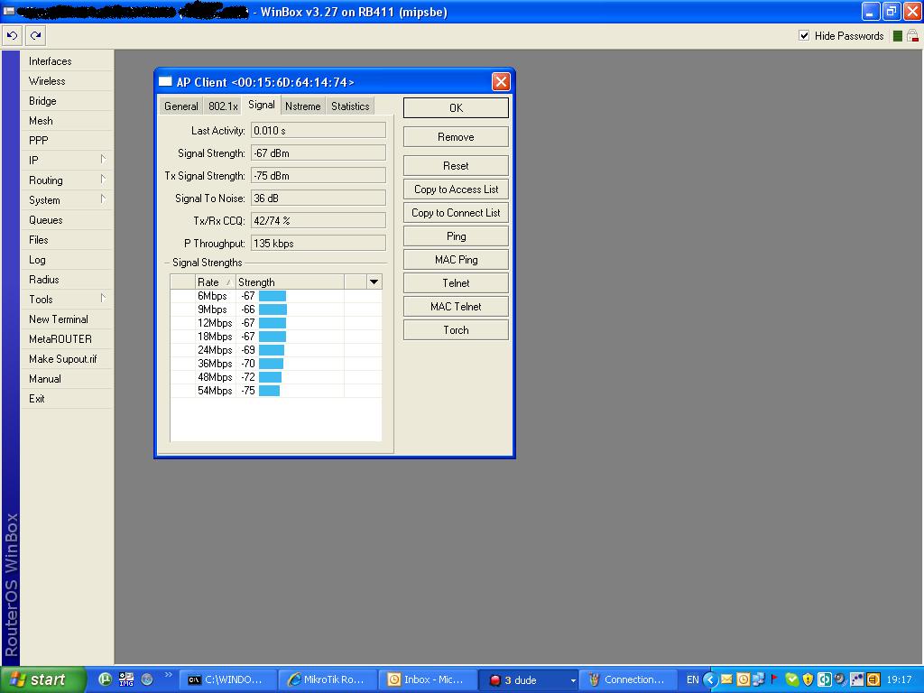
Task: Expand the Routing submenu
Action: [x=66, y=180]
